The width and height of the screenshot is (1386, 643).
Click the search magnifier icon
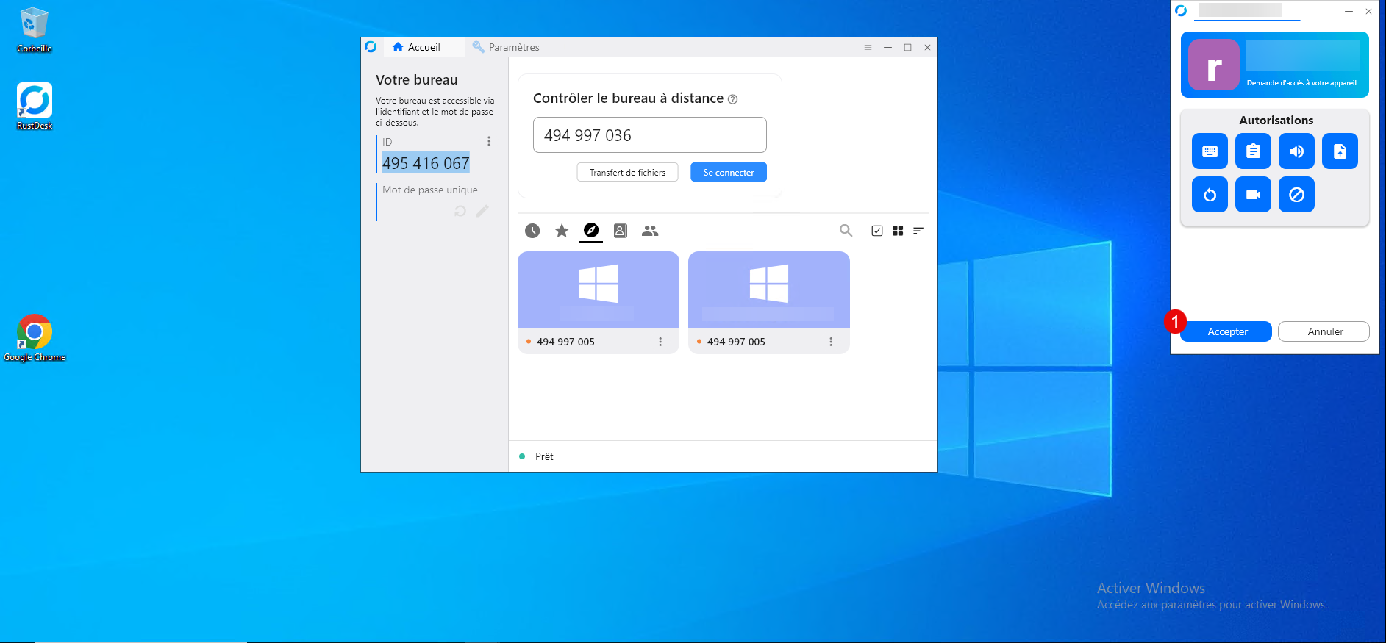point(846,231)
